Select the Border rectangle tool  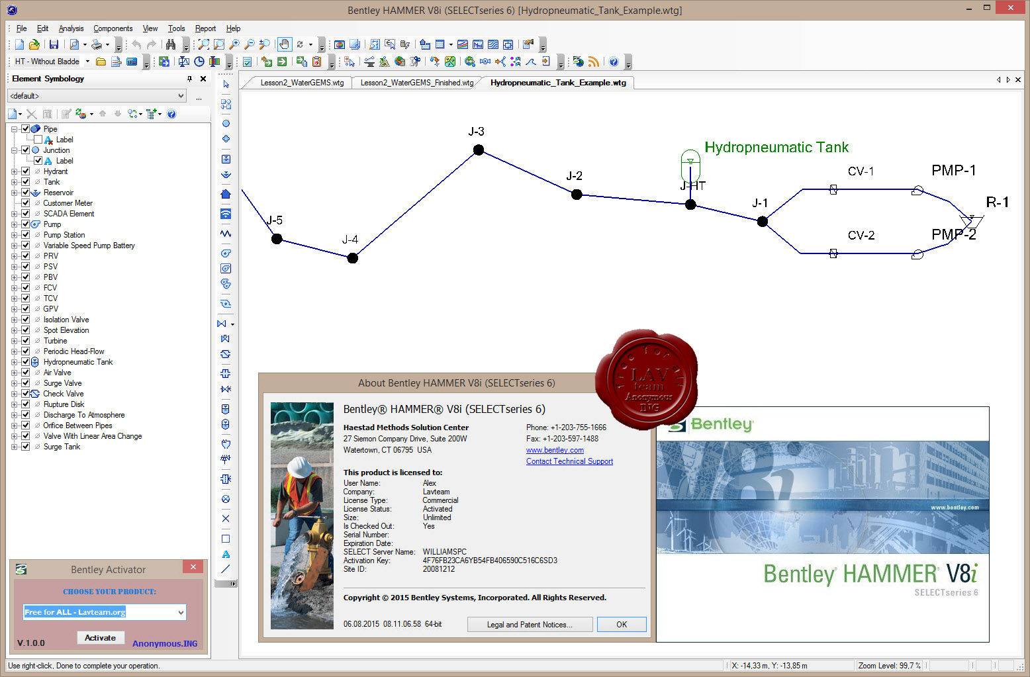[x=226, y=539]
